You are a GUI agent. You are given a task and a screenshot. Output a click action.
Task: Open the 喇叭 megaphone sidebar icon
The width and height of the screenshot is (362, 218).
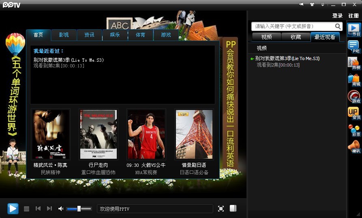point(354,147)
